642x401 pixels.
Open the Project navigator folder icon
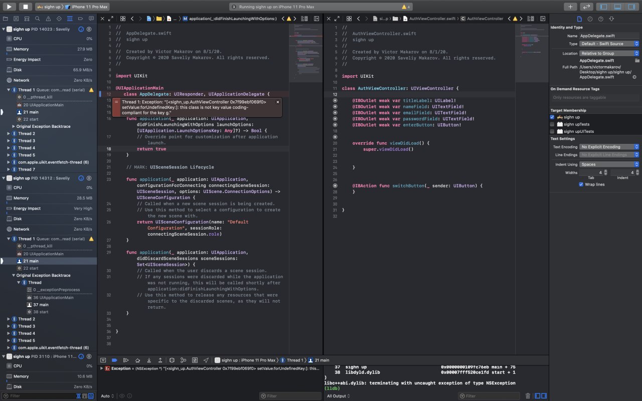pos(6,18)
